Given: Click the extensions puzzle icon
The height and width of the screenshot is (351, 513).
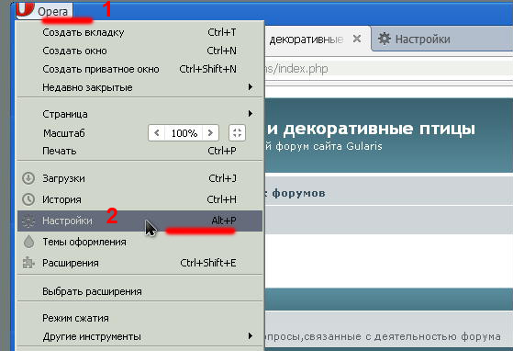Looking at the screenshot, I should pyautogui.click(x=28, y=263).
